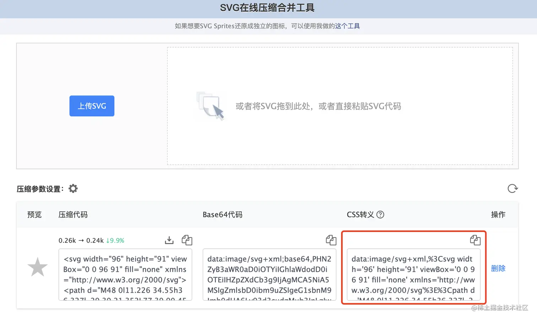Screen dimensions: 537x320
Task: Click the 上传SVG upload button
Action: [92, 106]
